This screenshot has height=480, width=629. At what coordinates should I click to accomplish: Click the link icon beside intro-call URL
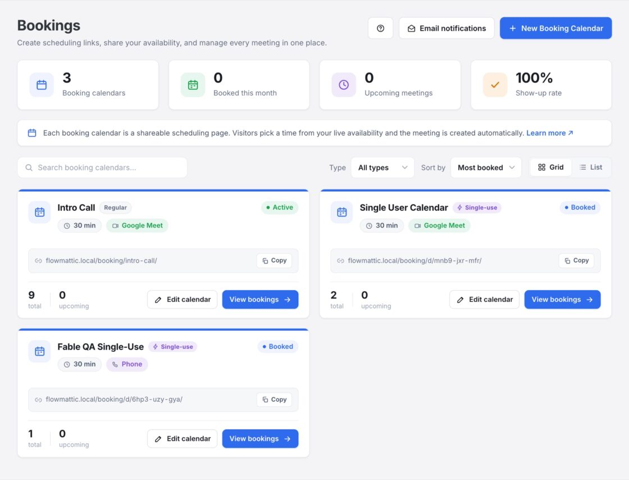tap(39, 261)
